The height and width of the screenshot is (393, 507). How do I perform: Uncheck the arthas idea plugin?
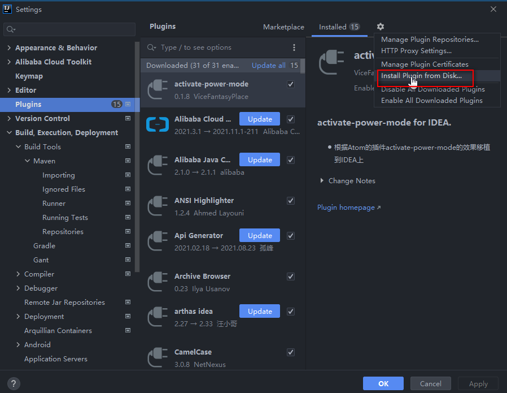pyautogui.click(x=291, y=312)
